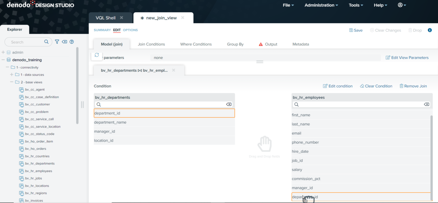Screen dimensions: 438x203
Task: Close the VQL Shell tab
Action: [x=121, y=18]
